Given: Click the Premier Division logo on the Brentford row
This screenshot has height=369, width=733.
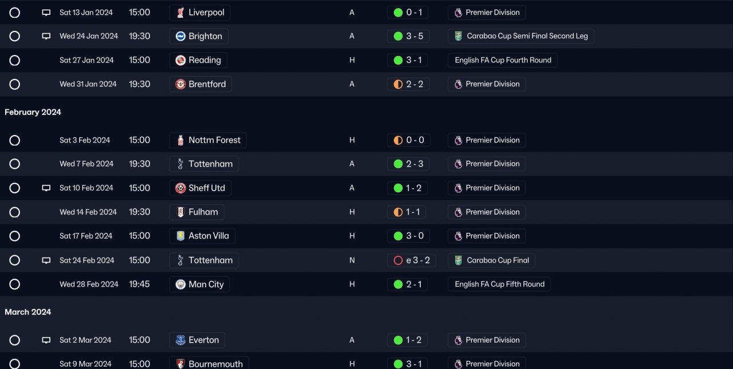Looking at the screenshot, I should point(458,84).
